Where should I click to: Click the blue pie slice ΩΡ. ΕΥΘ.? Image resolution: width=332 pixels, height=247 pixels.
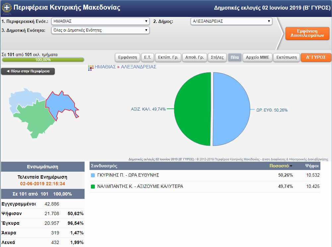coord(232,109)
